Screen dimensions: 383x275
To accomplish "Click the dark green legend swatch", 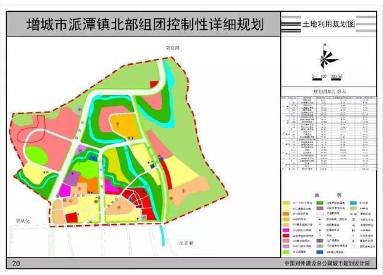I will tap(320, 203).
